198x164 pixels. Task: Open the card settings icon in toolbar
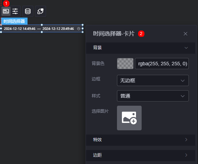click(x=6, y=11)
